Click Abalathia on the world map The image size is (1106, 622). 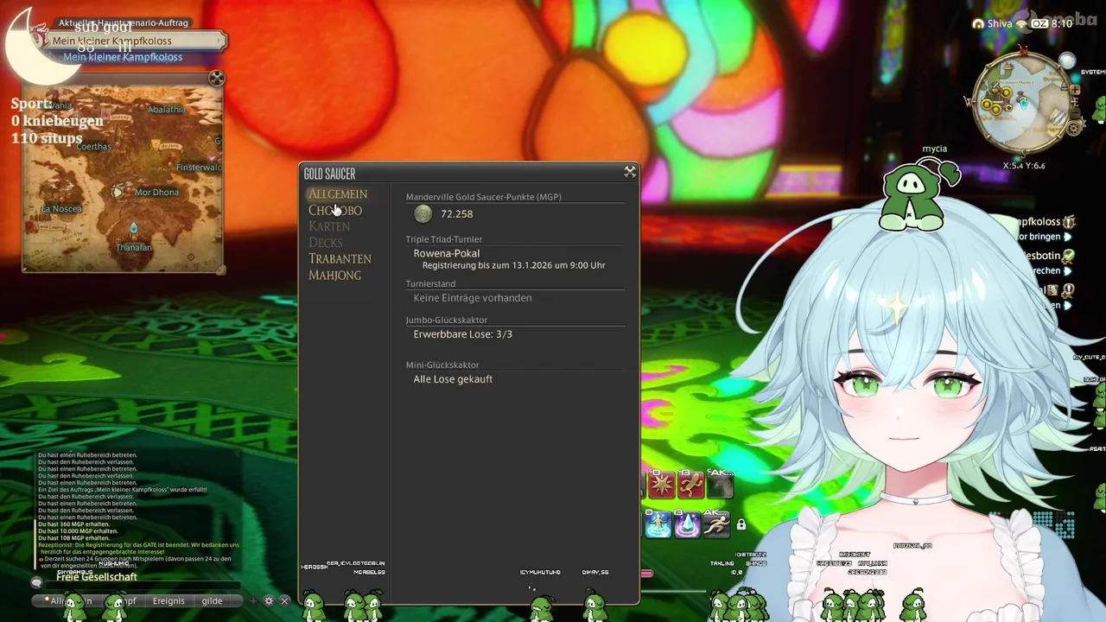point(167,110)
